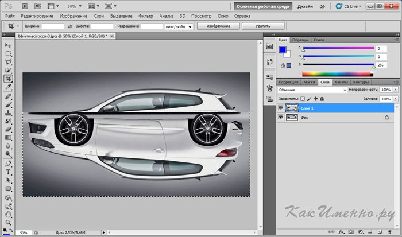Select the Gradient tool
402x237 pixels.
click(x=8, y=138)
